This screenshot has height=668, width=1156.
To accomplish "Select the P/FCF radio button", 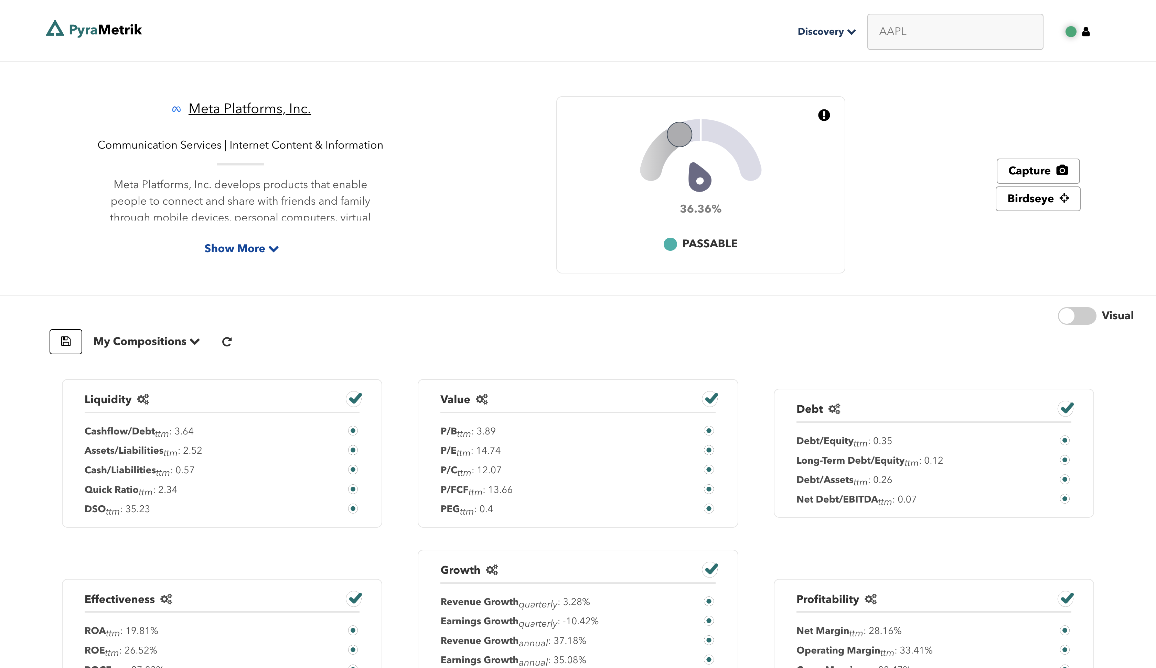I will point(709,489).
